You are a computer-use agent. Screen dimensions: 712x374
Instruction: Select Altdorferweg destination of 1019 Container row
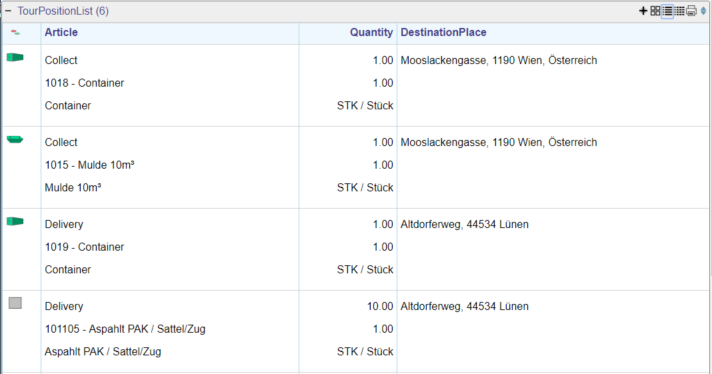(x=465, y=224)
